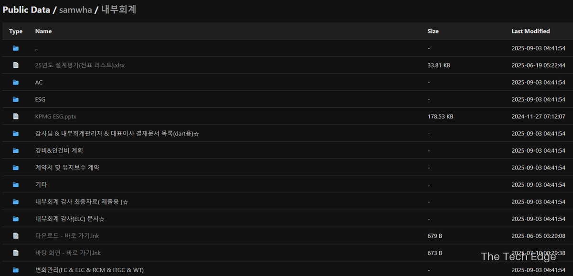This screenshot has height=276, width=573.
Task: Open 내부회계 감사(ELC) 문서 folder
Action: [70, 219]
